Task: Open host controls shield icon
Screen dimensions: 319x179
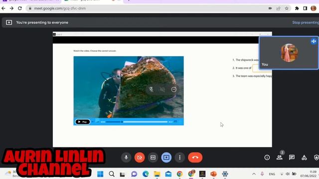Action: [x=317, y=157]
